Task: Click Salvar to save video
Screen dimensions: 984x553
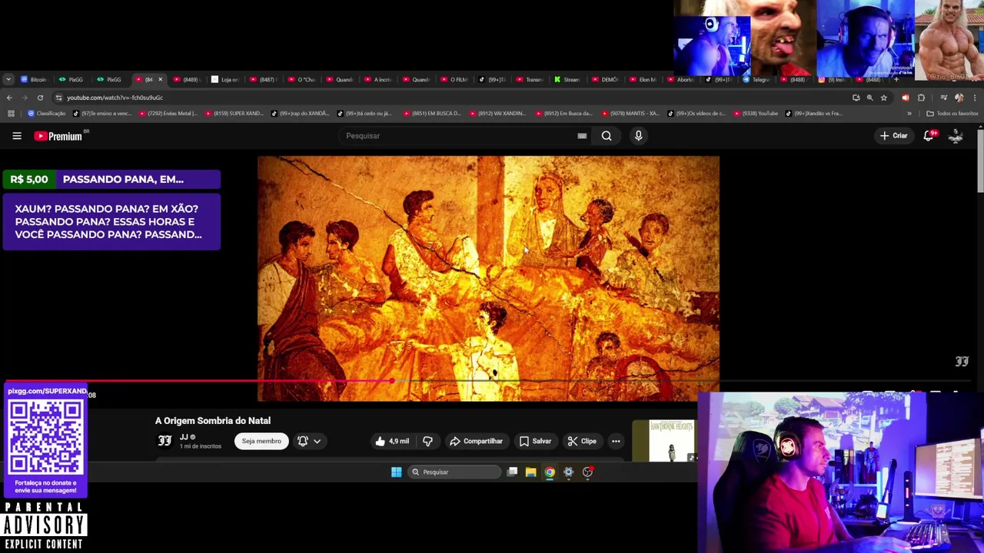Action: coord(535,441)
